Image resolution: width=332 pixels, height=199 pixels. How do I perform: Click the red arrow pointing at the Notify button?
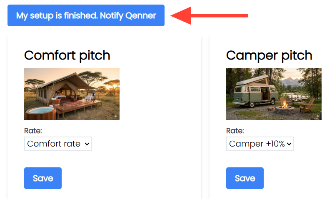coord(210,15)
